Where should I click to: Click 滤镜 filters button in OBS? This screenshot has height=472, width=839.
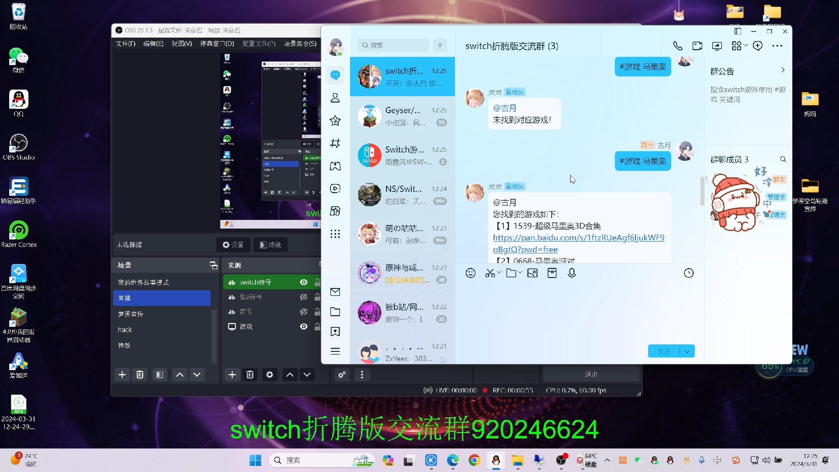click(270, 245)
